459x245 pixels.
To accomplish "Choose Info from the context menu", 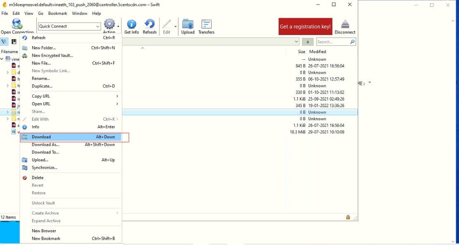I will 71,127.
